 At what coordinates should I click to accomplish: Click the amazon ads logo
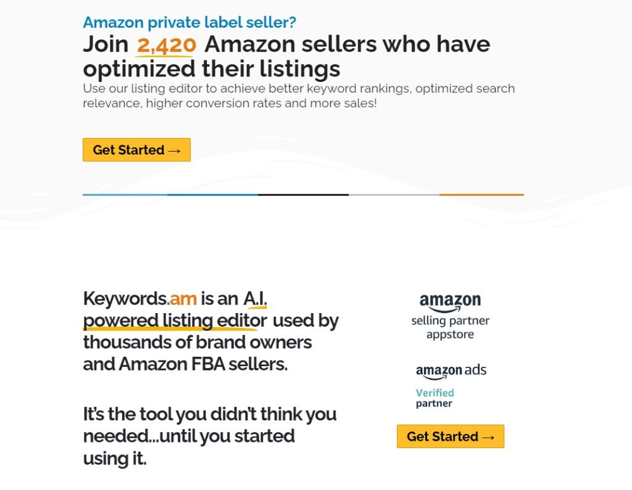(x=451, y=370)
